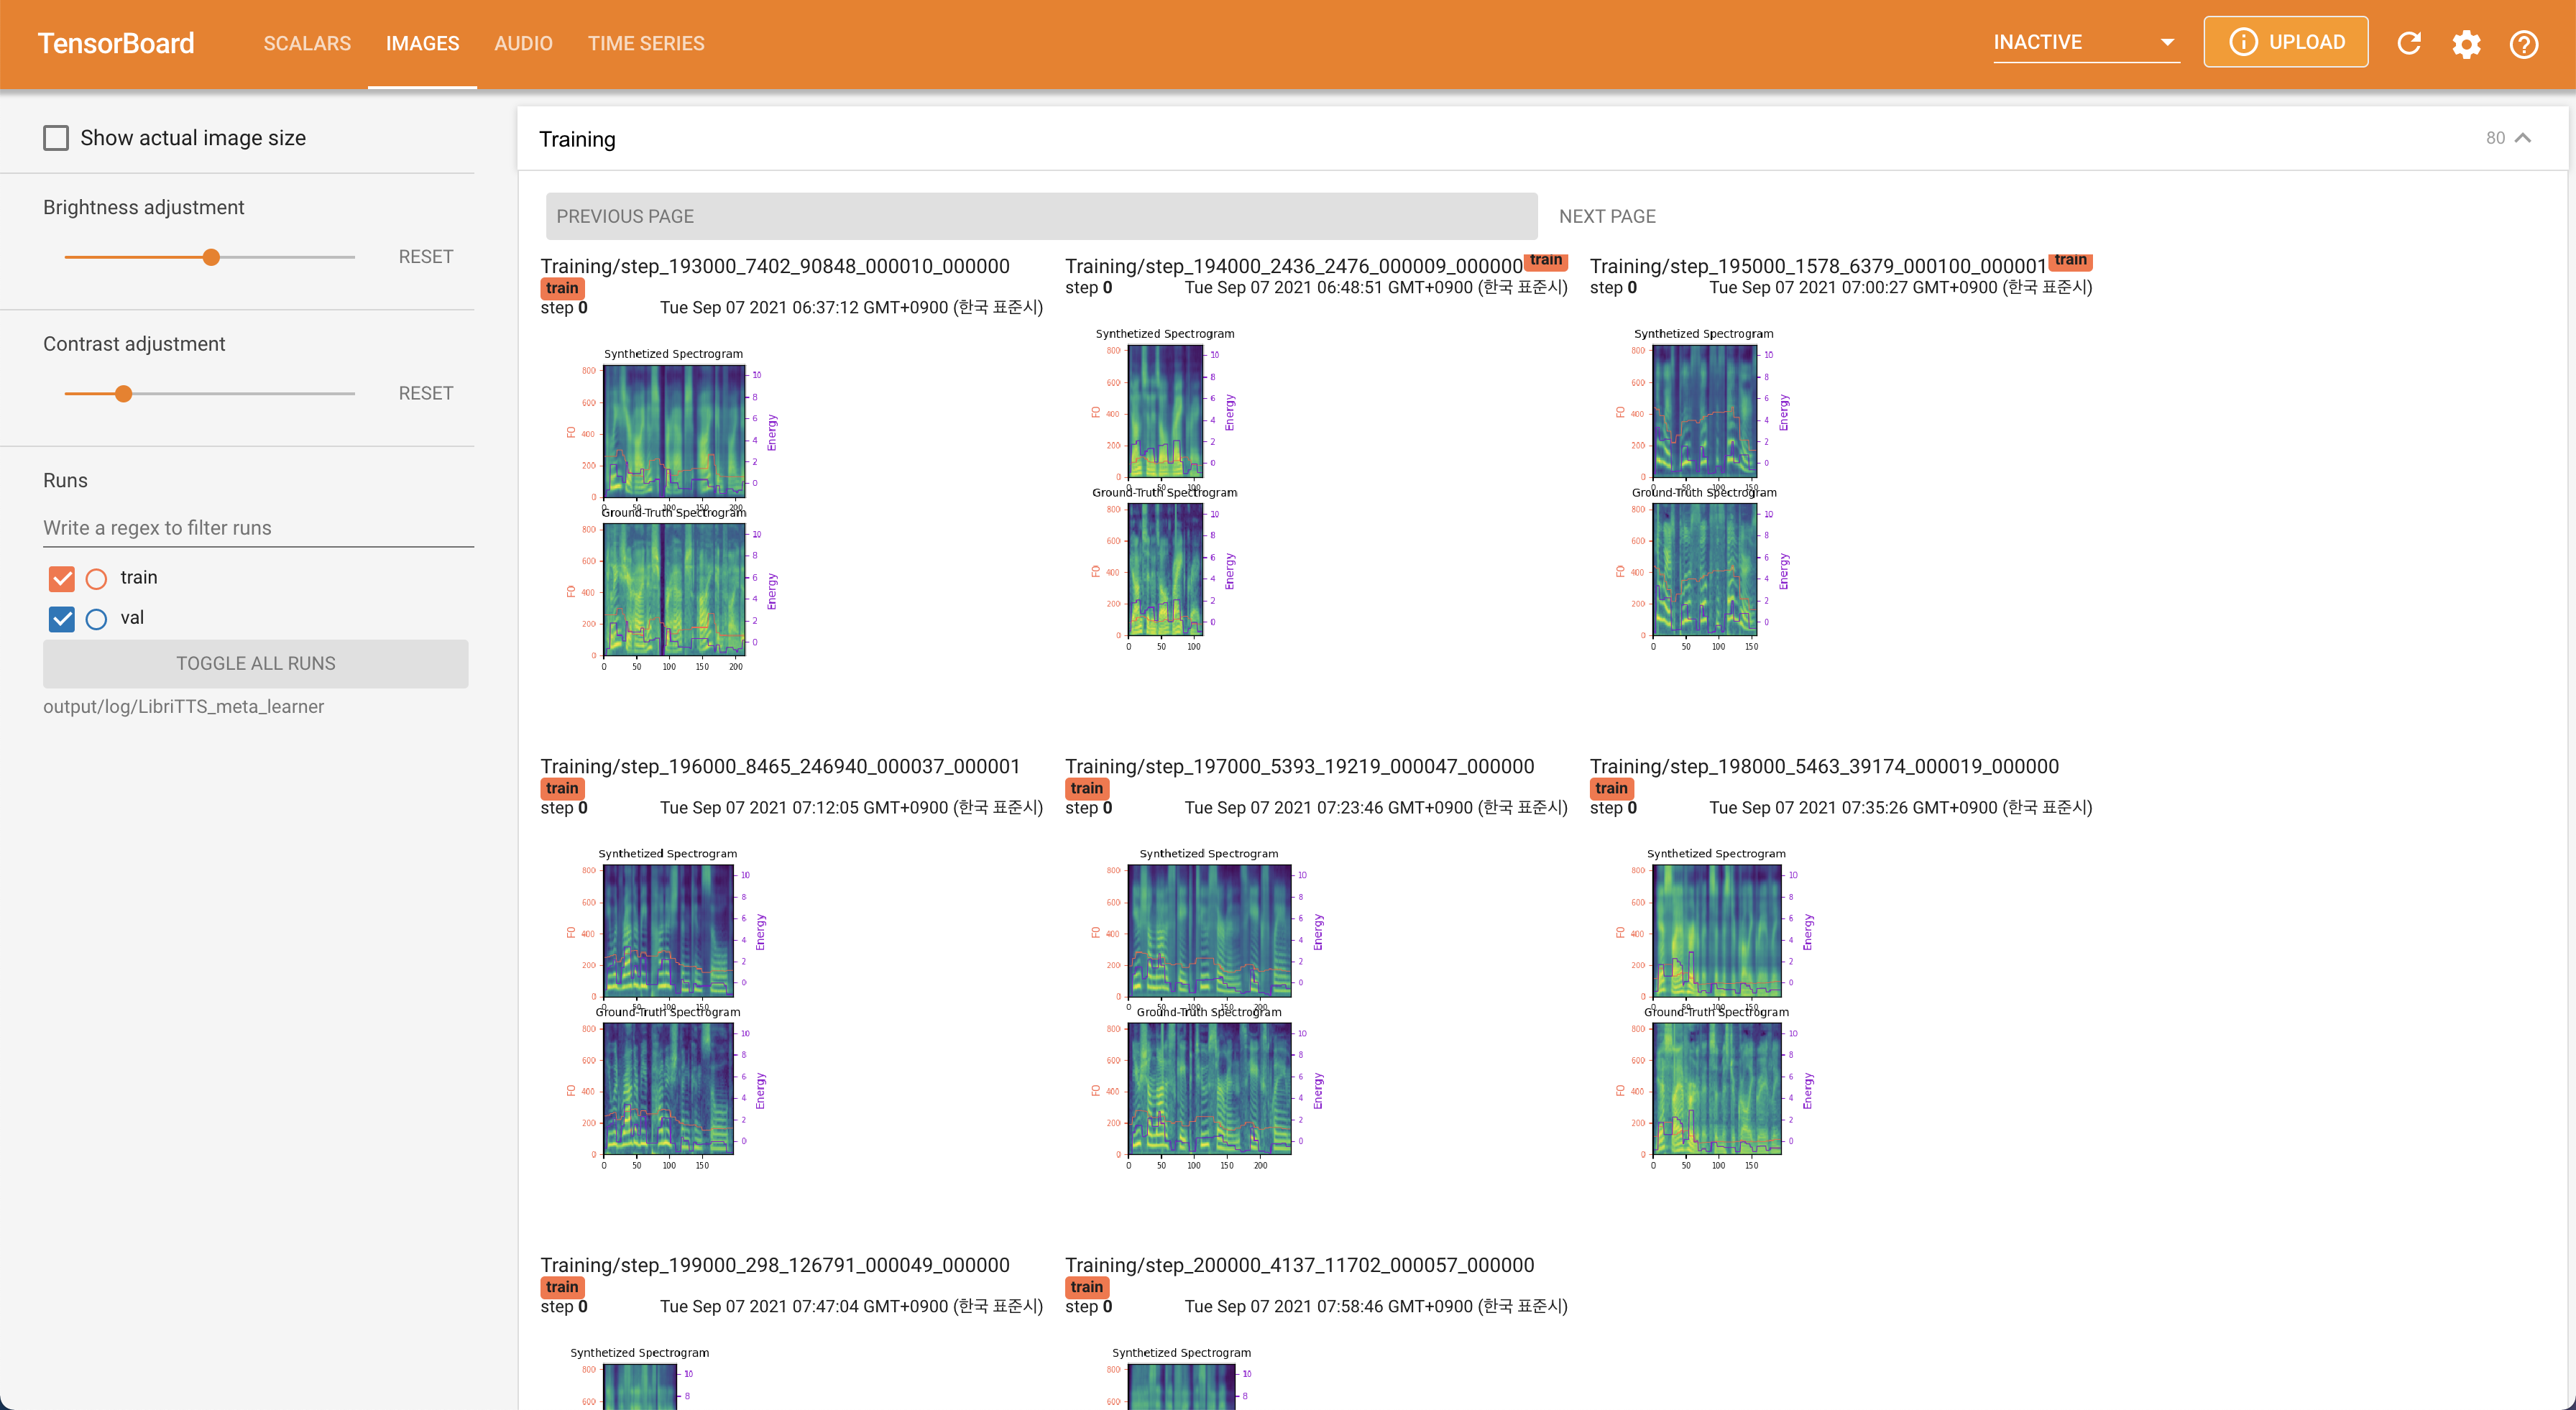Go to NEXT PAGE of images
Viewport: 2576px width, 1410px height.
pos(1607,216)
